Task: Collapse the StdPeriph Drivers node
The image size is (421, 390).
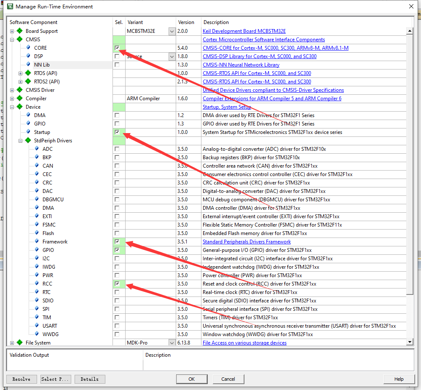Action: click(20, 141)
